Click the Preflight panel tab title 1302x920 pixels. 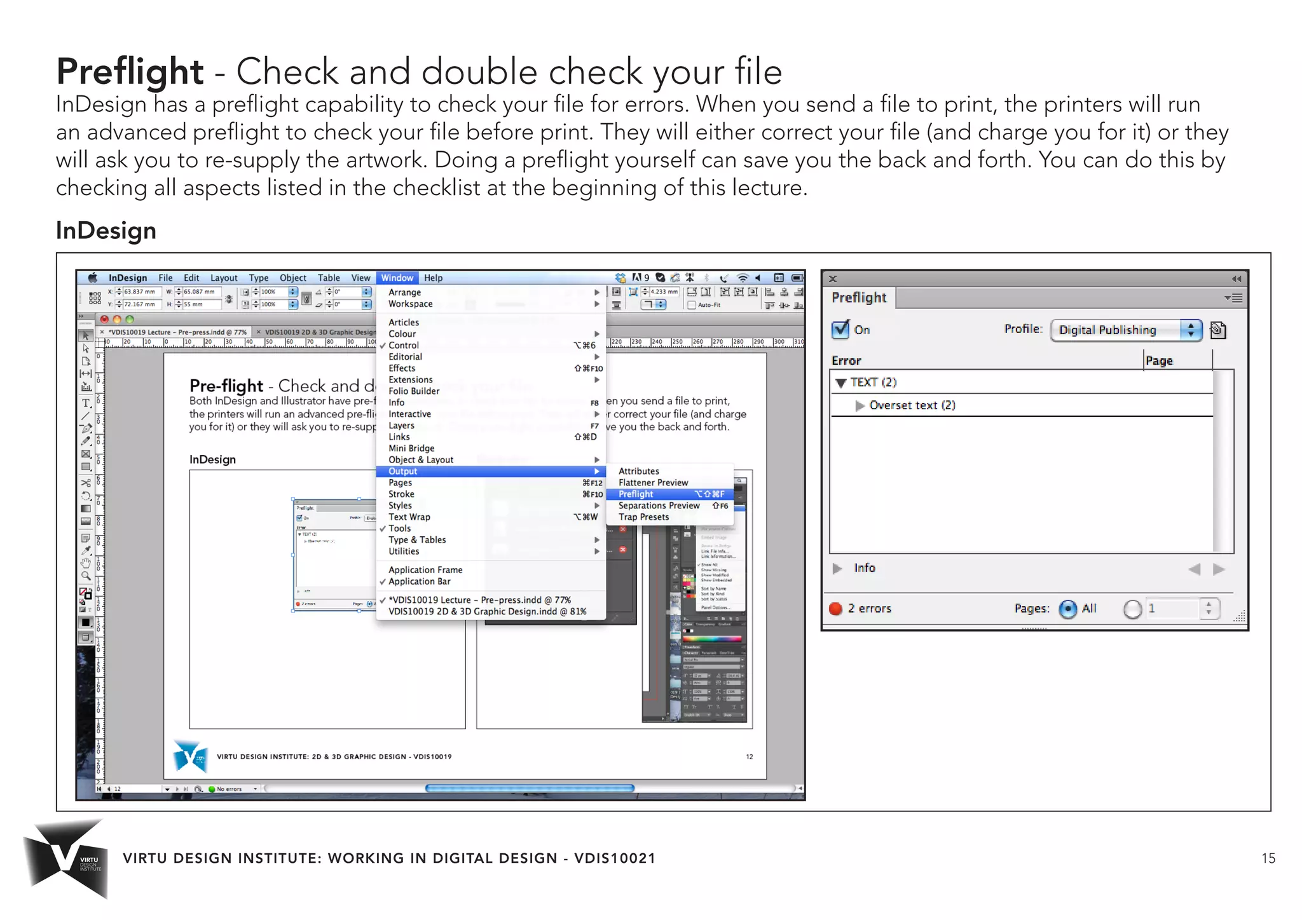pos(859,297)
